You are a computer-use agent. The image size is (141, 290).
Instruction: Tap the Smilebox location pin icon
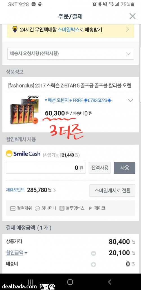click(15, 29)
